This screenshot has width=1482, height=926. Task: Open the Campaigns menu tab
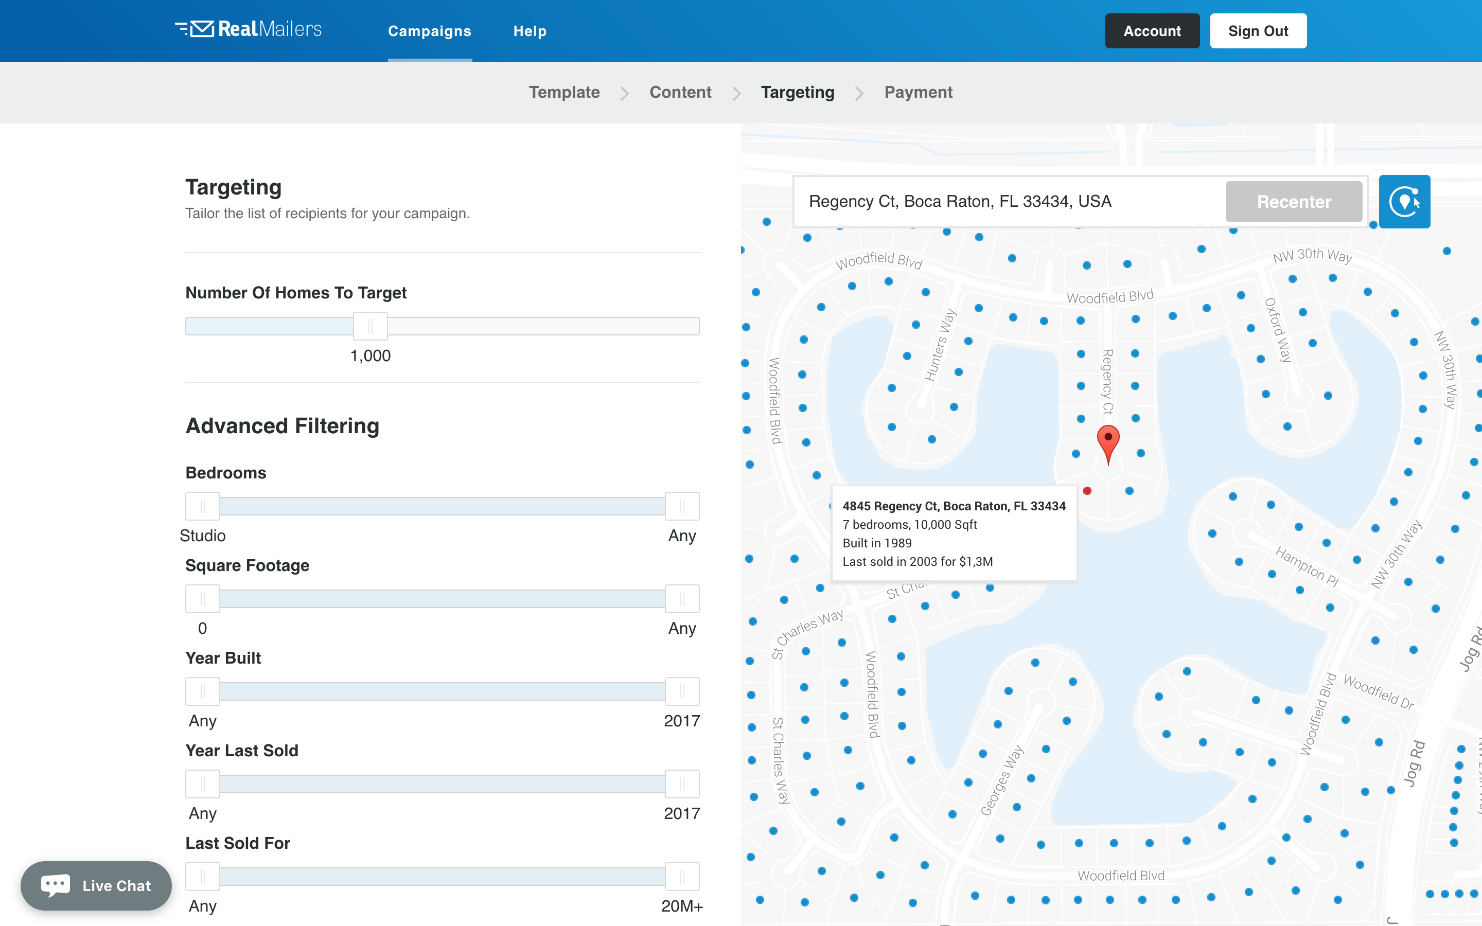click(x=429, y=31)
